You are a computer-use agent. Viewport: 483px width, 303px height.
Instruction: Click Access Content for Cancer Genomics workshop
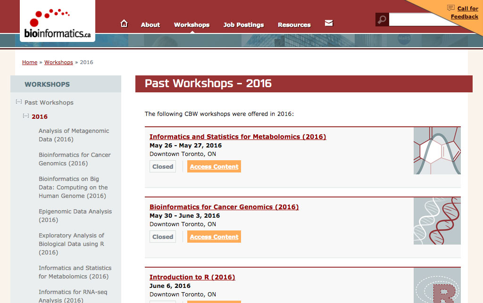tap(214, 237)
